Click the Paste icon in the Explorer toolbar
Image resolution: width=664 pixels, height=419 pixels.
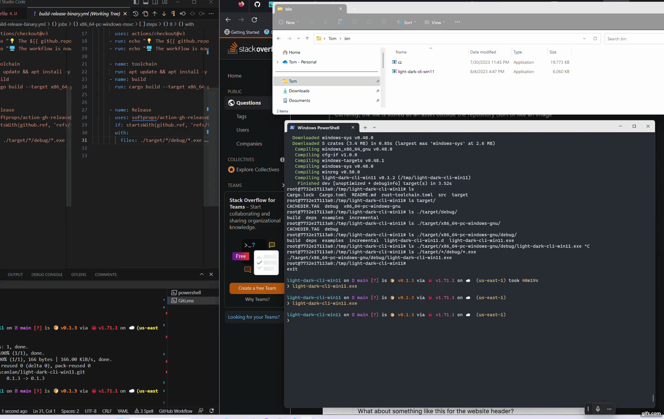pos(340,22)
